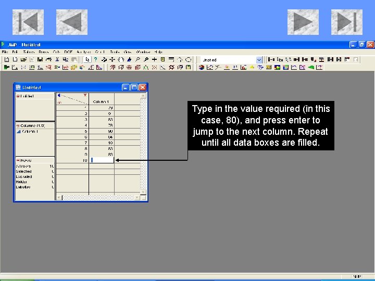This screenshot has height=281, width=375.
Task: Expand the Rows panel red triangle menu
Action: (18, 160)
